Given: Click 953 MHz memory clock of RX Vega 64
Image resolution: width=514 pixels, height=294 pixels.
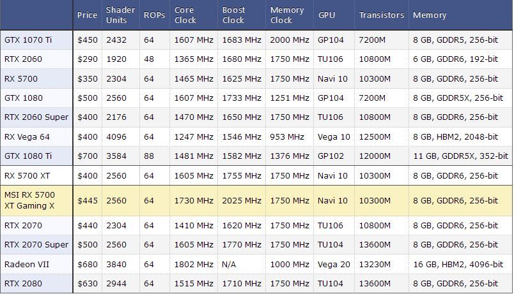Looking at the screenshot, I should pyautogui.click(x=287, y=136).
